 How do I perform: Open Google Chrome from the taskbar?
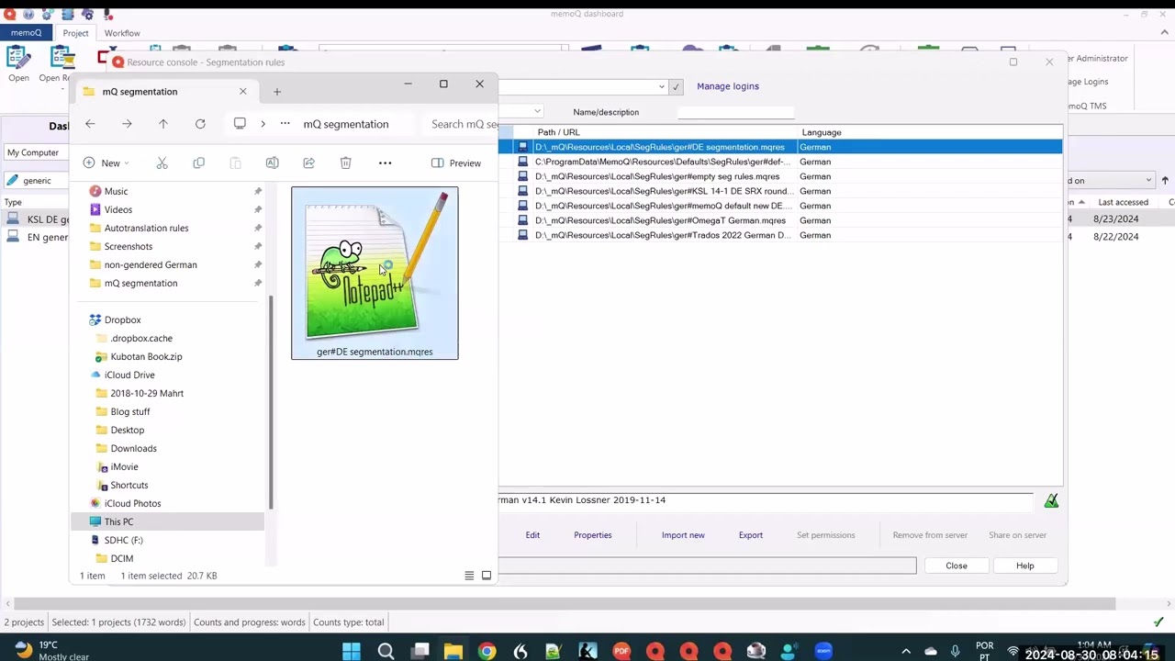(x=487, y=651)
